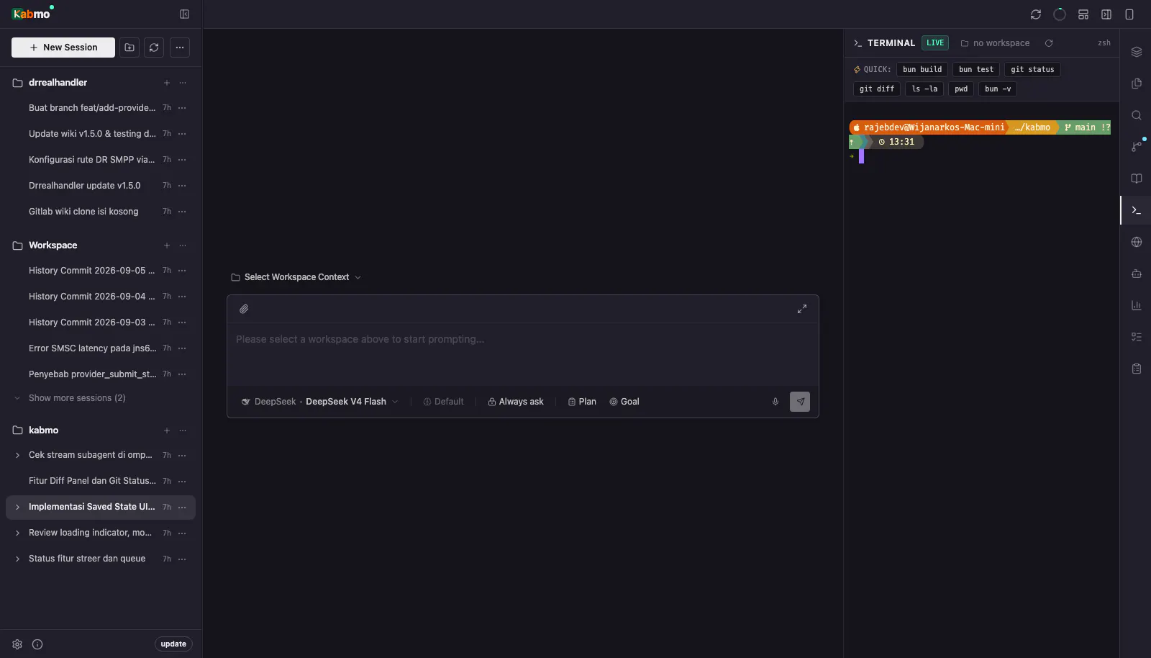Open the globe browser icon in right rail
Screen dimensions: 1151x658
[1137, 242]
